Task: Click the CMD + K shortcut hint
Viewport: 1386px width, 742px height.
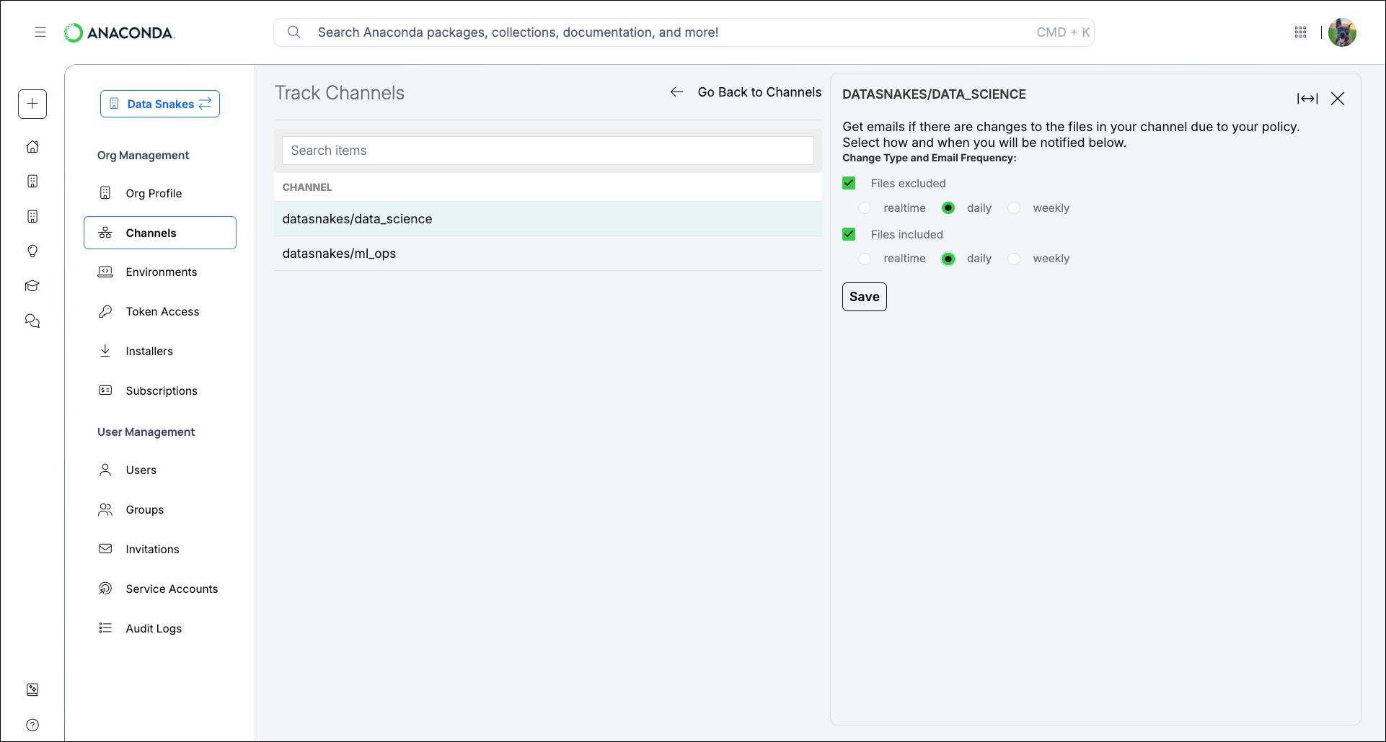Action: point(1063,32)
